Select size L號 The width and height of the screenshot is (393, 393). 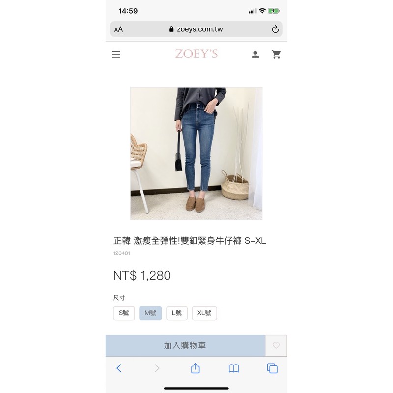pos(177,313)
